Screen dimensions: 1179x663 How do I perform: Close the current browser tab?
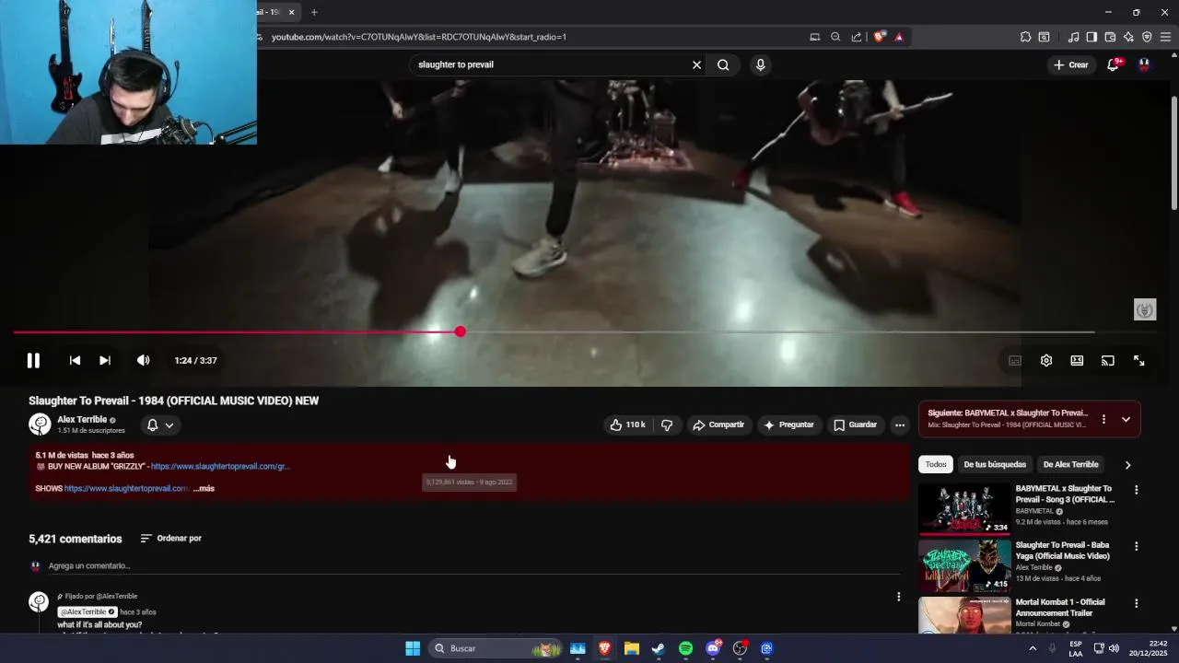(291, 12)
